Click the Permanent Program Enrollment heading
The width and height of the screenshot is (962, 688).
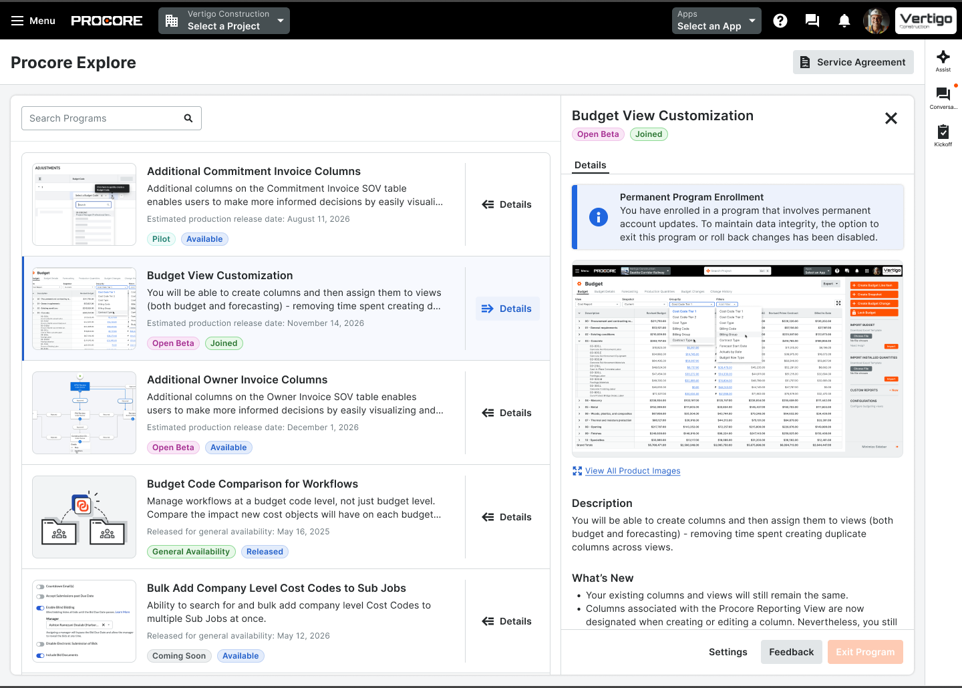(x=691, y=197)
